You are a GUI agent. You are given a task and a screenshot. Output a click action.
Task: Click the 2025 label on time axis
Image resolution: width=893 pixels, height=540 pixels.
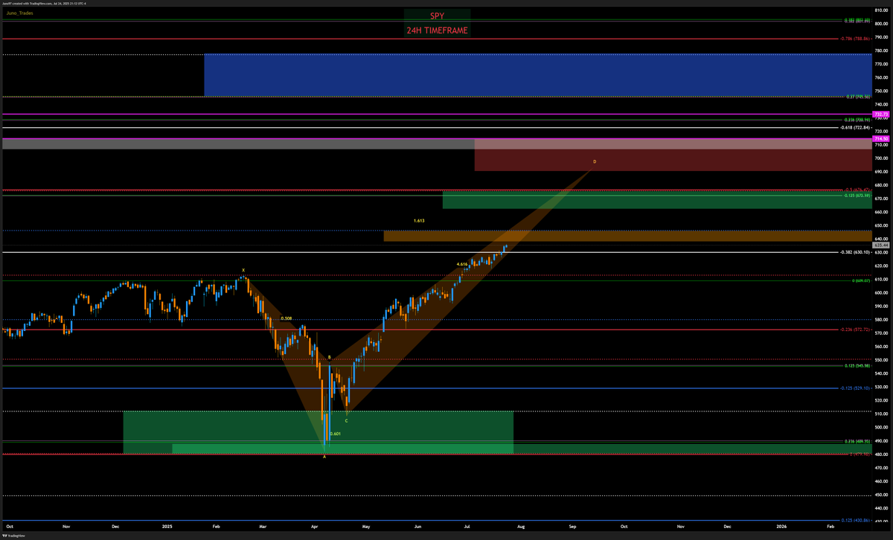[x=167, y=526]
